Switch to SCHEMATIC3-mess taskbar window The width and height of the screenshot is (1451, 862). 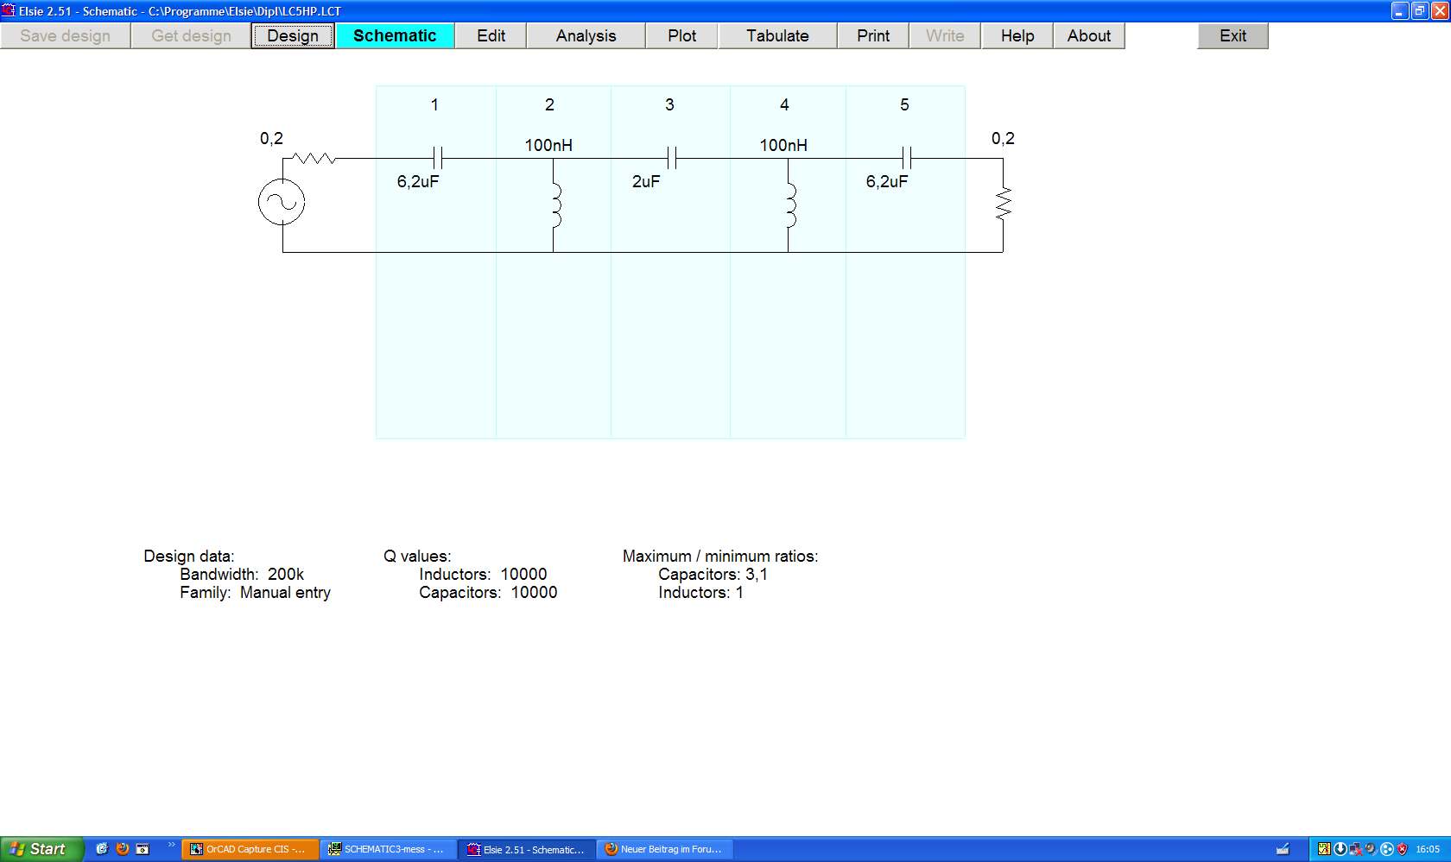(x=388, y=849)
